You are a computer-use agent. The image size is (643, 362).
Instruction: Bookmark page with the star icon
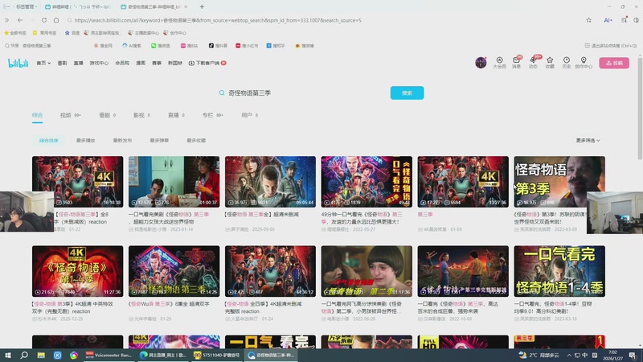pos(589,19)
